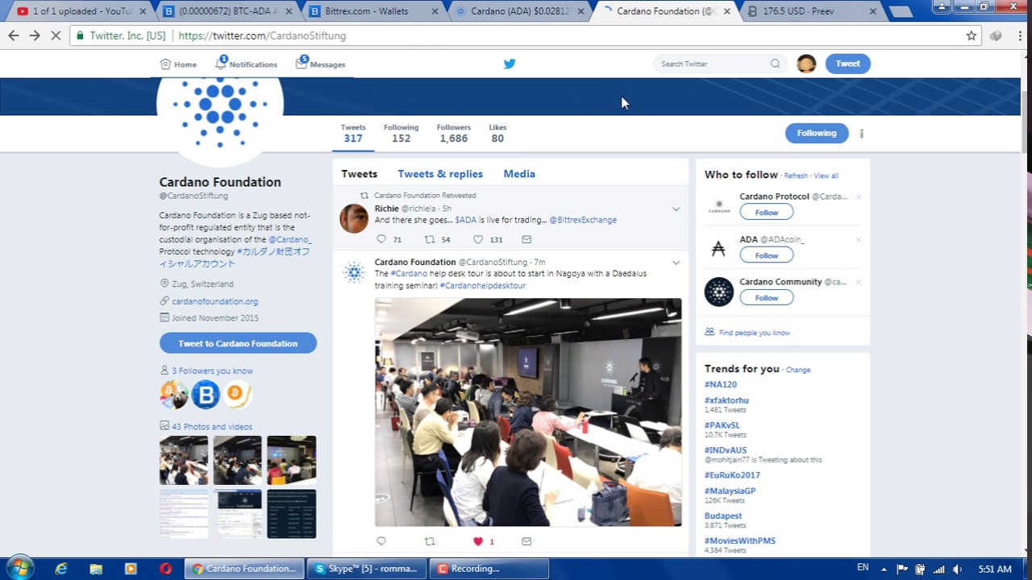Open the Home navigation item
The width and height of the screenshot is (1032, 580).
tap(178, 64)
